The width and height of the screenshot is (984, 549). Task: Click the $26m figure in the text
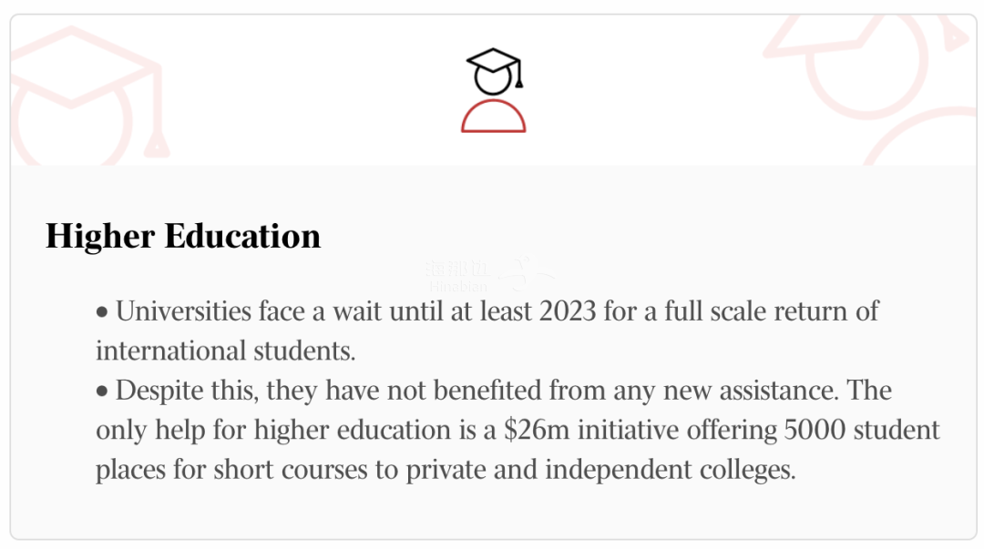click(537, 431)
